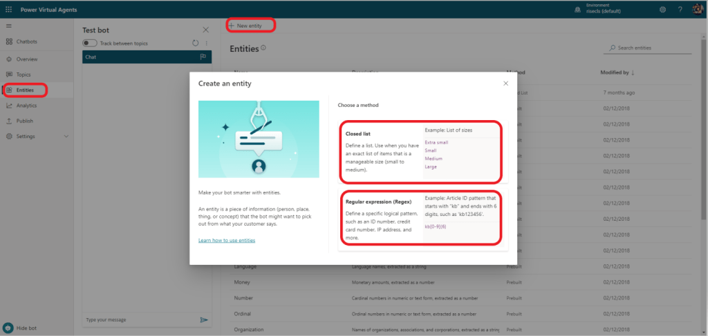Click the Search entities field
This screenshot has height=336, width=708.
653,48
